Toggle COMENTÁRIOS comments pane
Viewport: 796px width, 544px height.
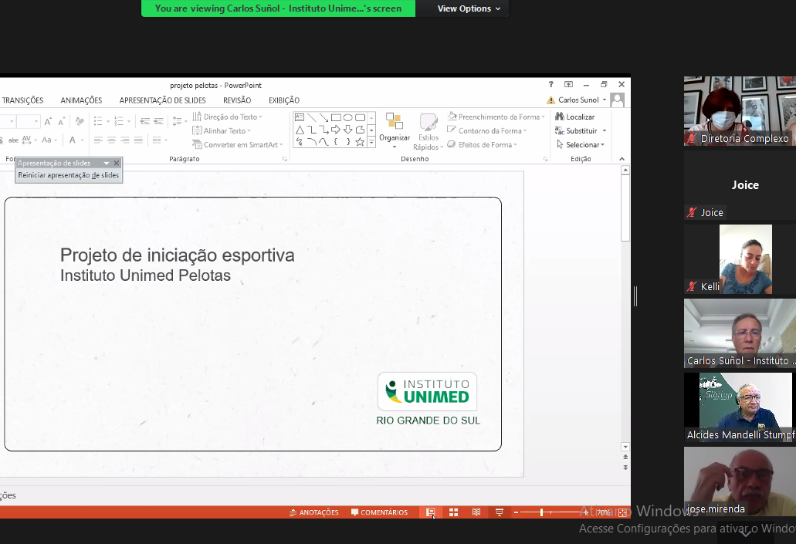point(379,512)
